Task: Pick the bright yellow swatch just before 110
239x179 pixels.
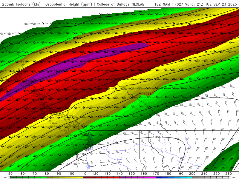Action: coord(80,178)
